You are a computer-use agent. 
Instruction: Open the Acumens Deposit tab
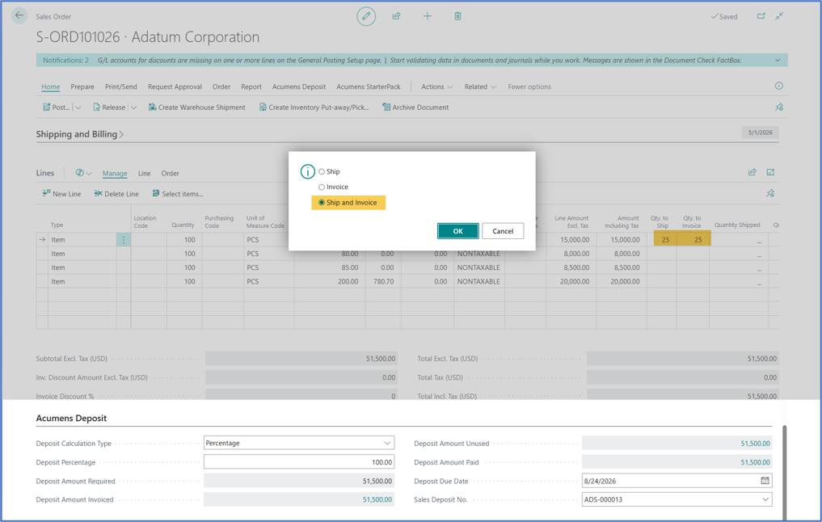coord(299,86)
